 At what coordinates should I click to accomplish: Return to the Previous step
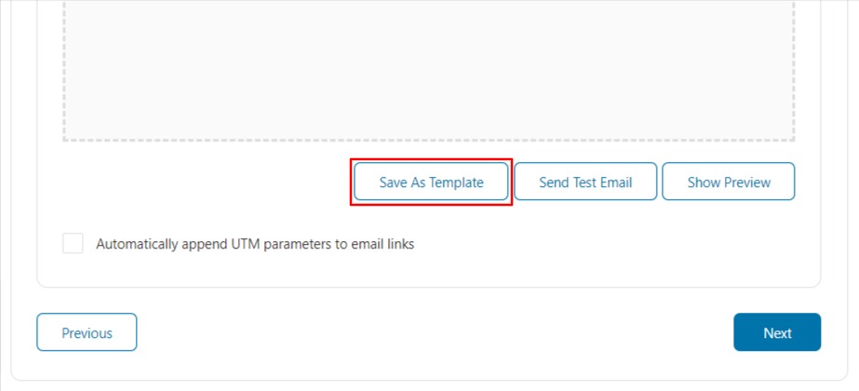(87, 332)
